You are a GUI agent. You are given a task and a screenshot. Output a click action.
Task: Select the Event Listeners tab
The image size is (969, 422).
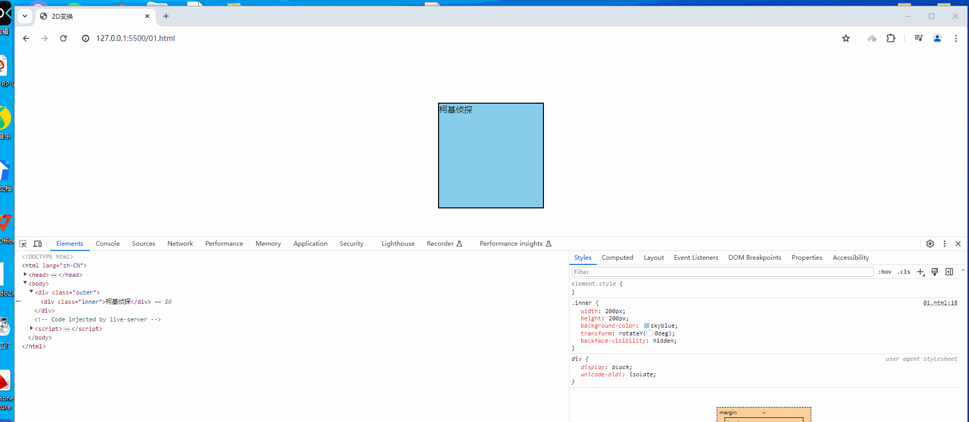pos(696,258)
